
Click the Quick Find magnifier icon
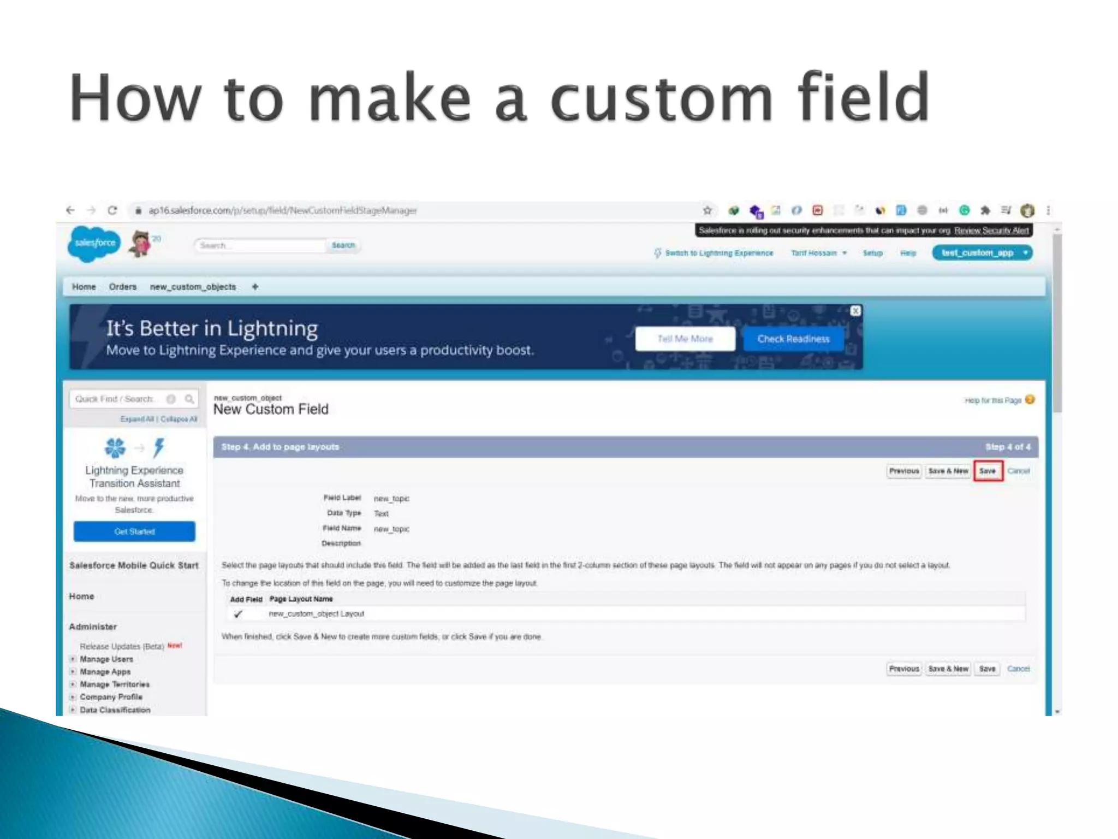click(189, 399)
